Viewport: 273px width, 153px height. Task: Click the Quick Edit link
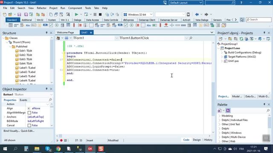[27, 131]
